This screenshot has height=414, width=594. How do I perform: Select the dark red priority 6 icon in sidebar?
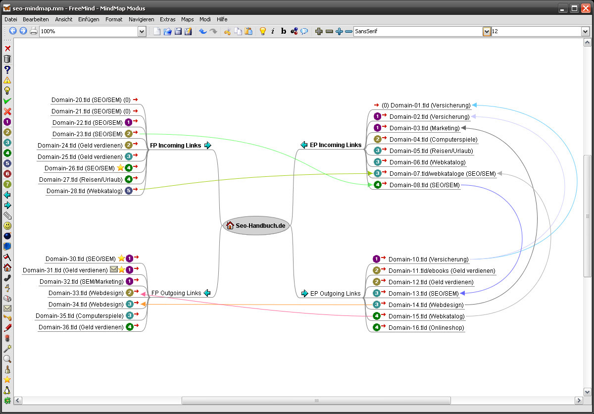pyautogui.click(x=7, y=173)
